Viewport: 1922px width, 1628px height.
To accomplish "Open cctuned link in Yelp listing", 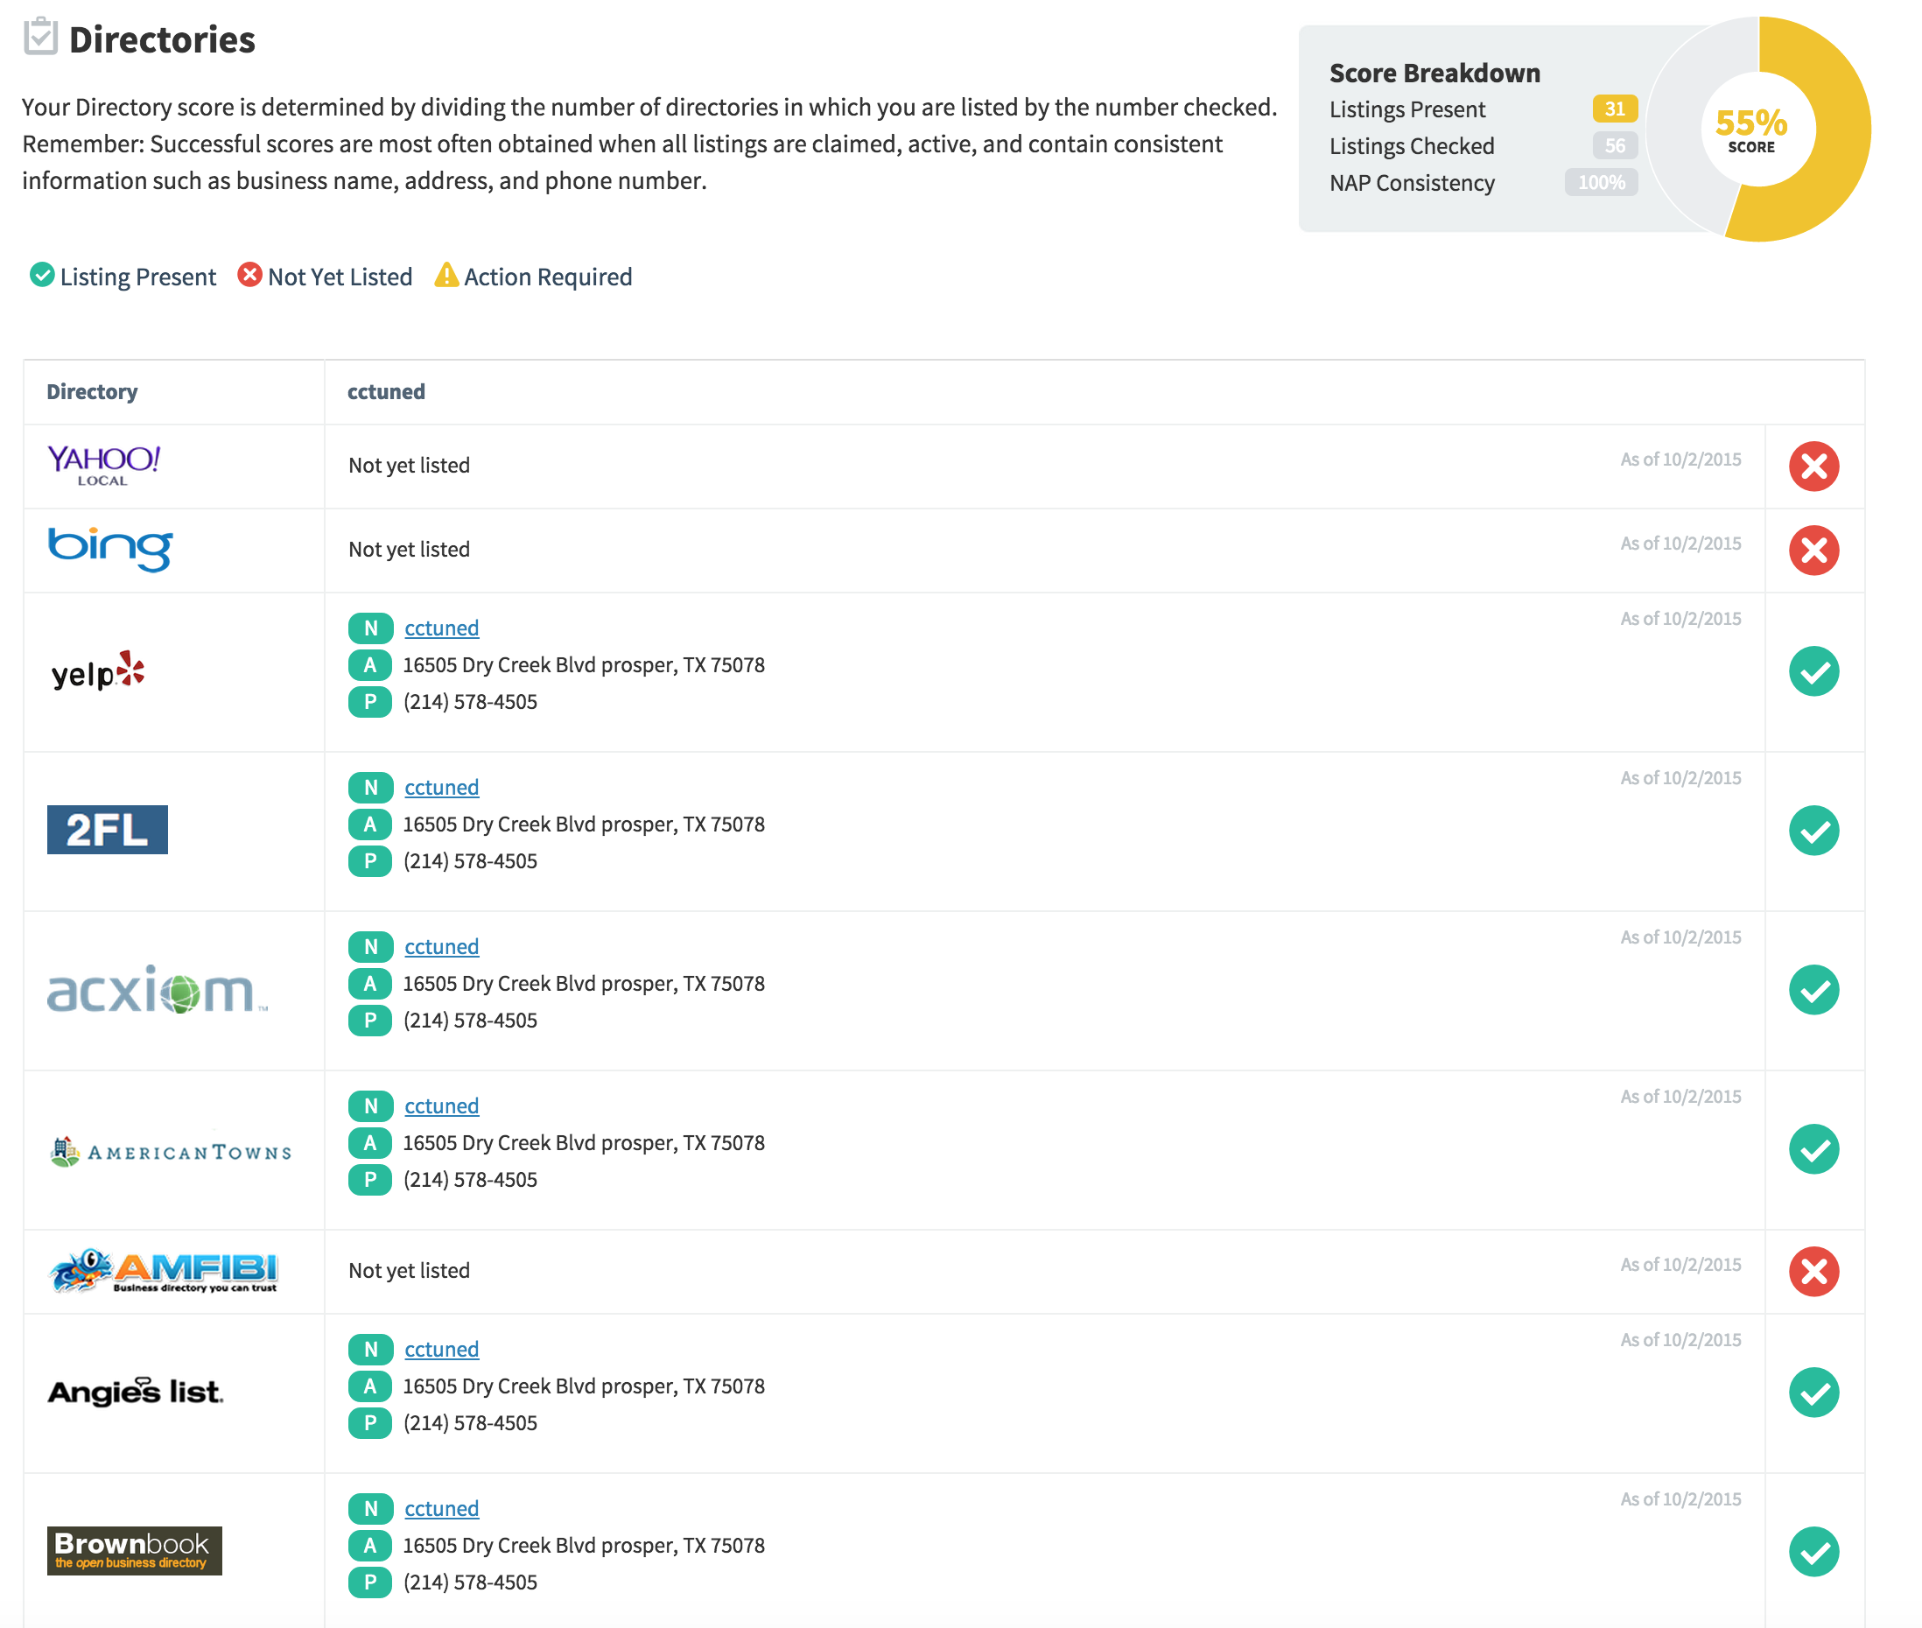I will point(441,628).
